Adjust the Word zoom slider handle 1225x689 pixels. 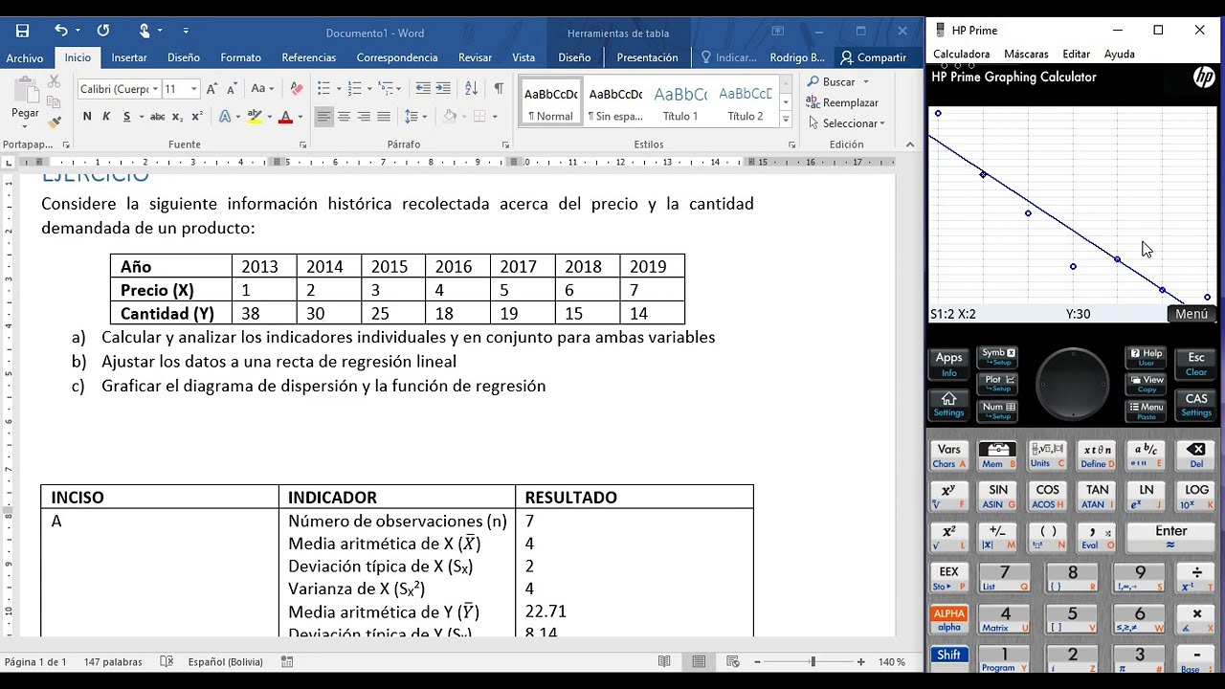813,661
